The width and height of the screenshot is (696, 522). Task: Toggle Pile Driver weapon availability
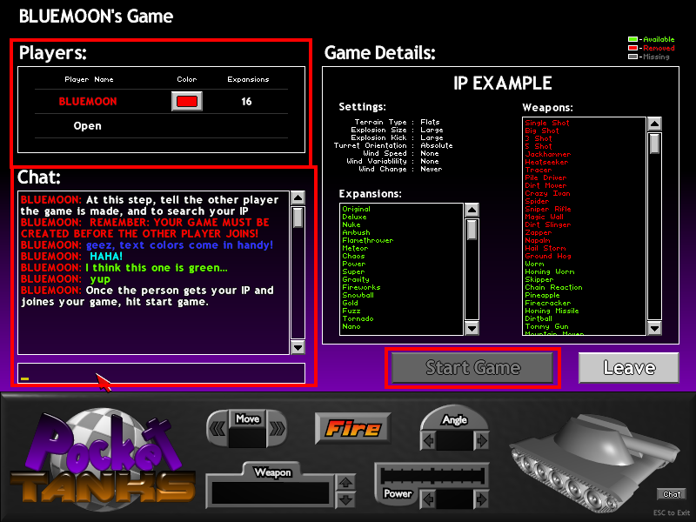pyautogui.click(x=545, y=178)
